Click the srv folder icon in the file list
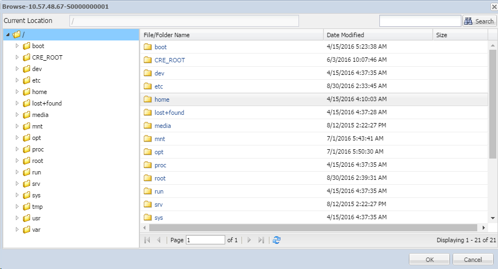Image resolution: width=498 pixels, height=269 pixels. tap(148, 204)
